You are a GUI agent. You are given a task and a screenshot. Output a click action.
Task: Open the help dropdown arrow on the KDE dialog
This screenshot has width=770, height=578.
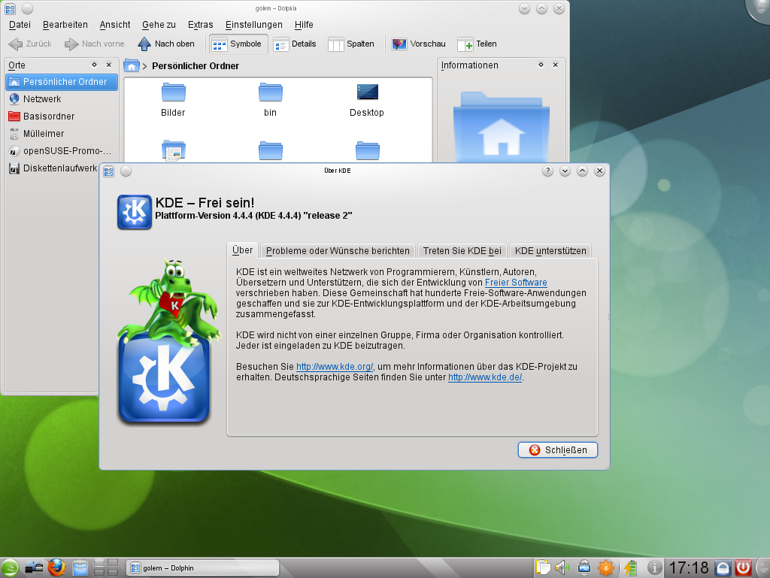[x=564, y=171]
